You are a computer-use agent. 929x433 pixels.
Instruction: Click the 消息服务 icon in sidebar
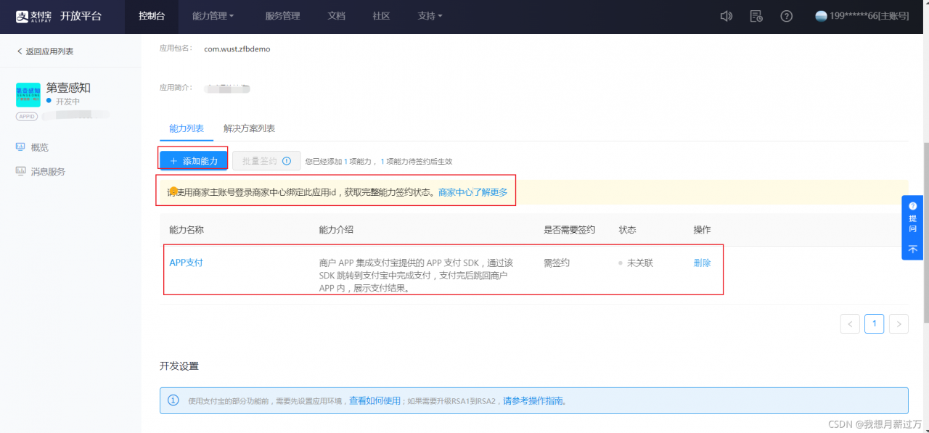[20, 171]
